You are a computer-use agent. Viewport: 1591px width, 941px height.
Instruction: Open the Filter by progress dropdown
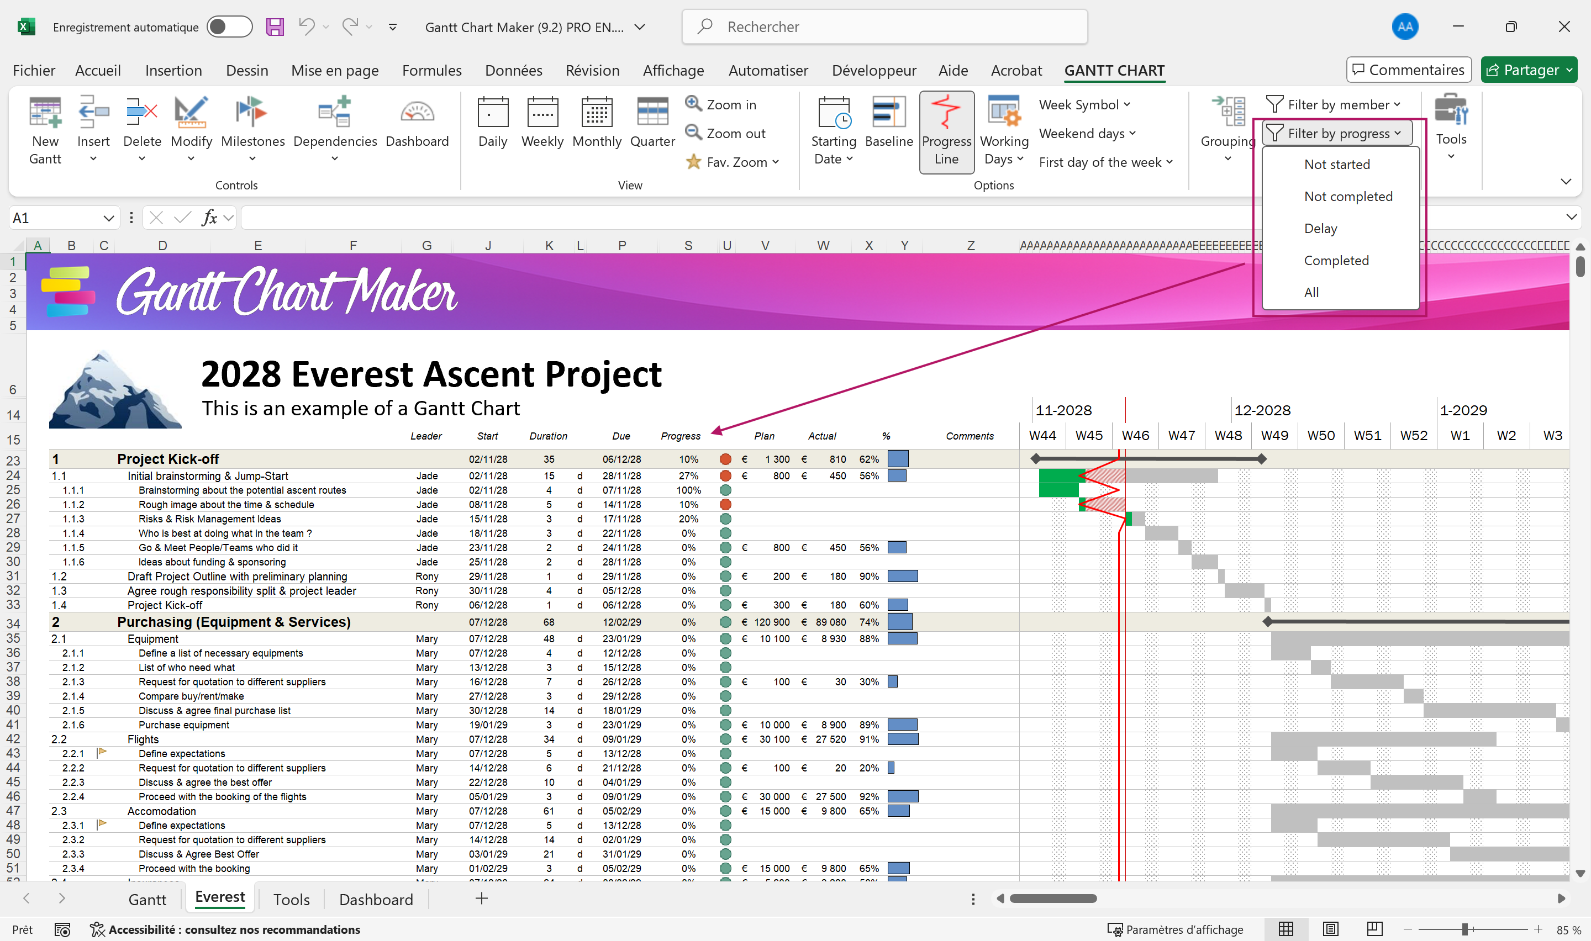(x=1337, y=133)
